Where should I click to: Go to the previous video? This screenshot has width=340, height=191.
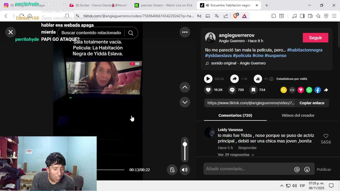coord(185,87)
